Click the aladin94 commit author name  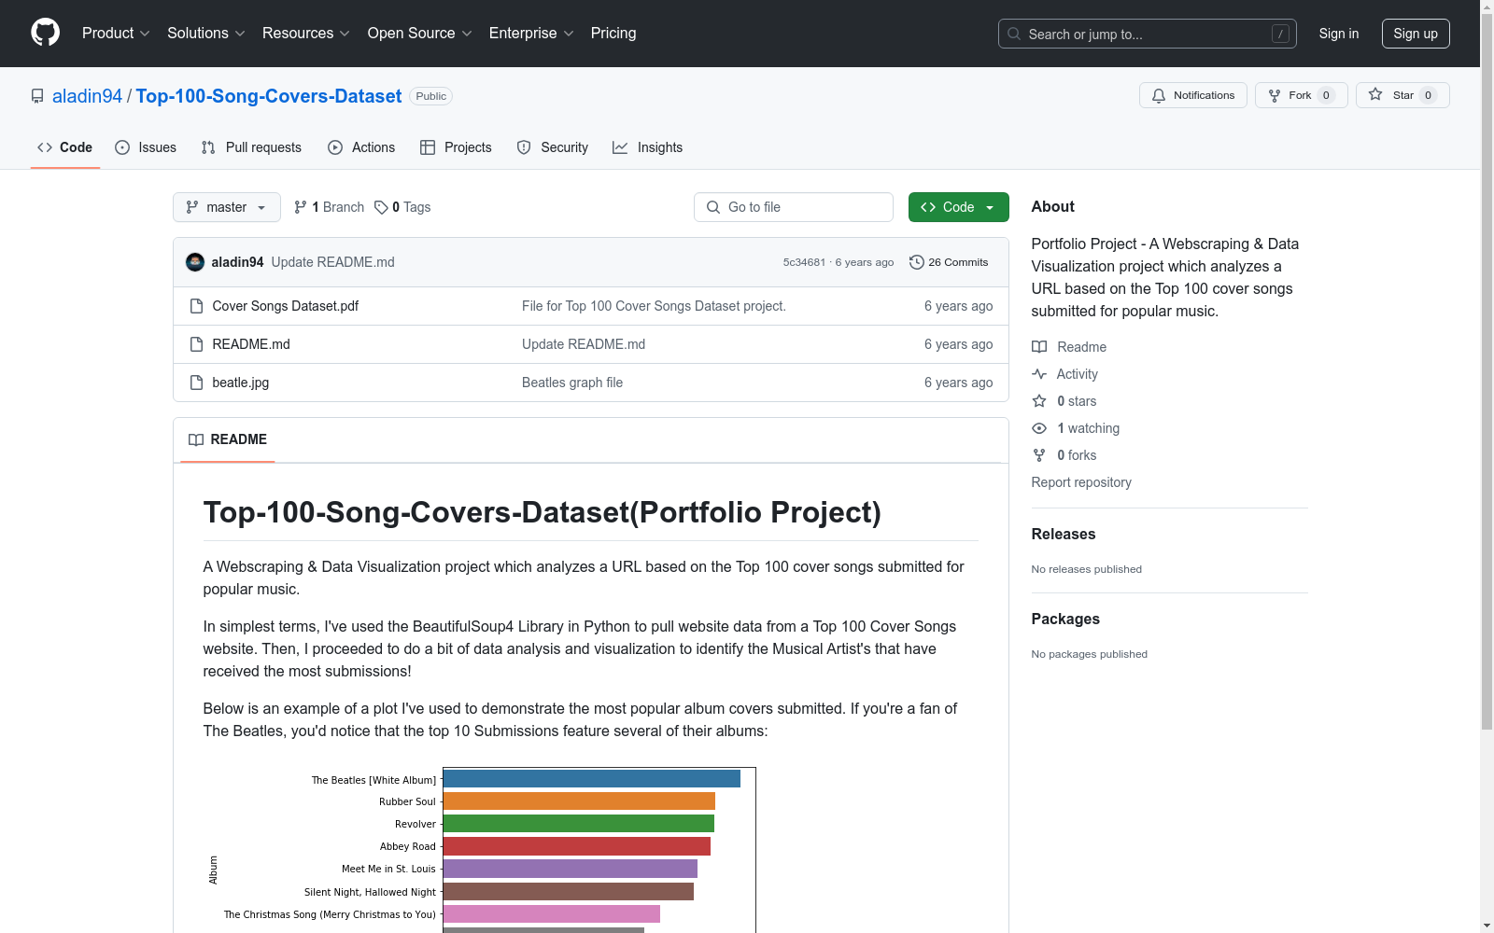point(237,262)
